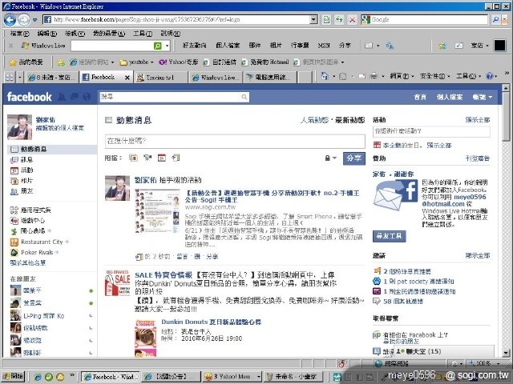
Task: Open the address bar dropdown arrow
Action: click(x=313, y=19)
